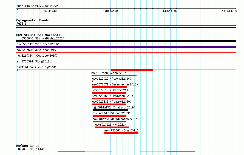244x155 pixels.
Task: Click the CNTNAP2|NM_014141 gene label
Action: (30, 149)
